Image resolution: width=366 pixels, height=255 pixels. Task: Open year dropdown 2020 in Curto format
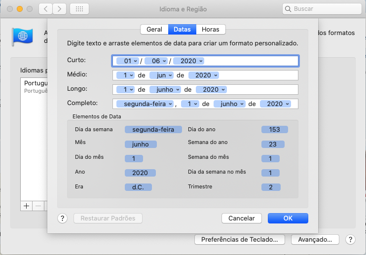(188, 61)
